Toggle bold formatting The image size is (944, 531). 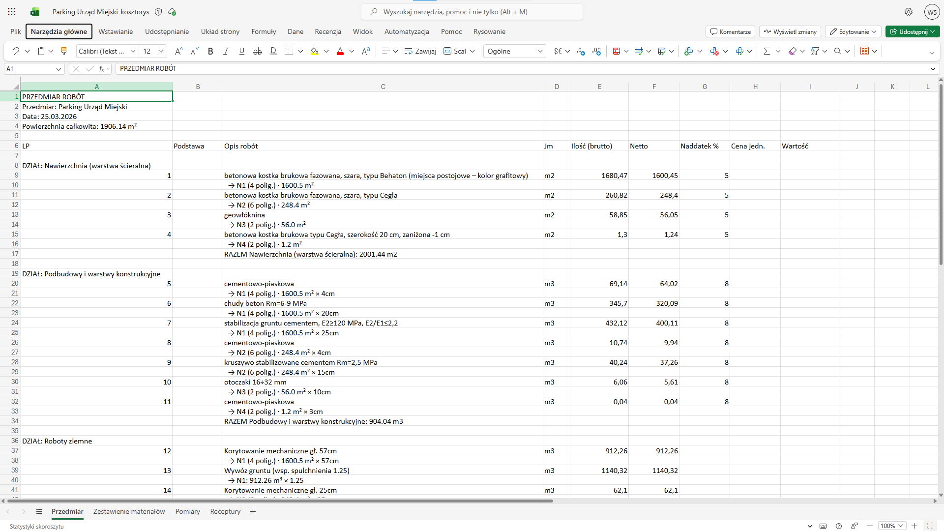coord(210,51)
